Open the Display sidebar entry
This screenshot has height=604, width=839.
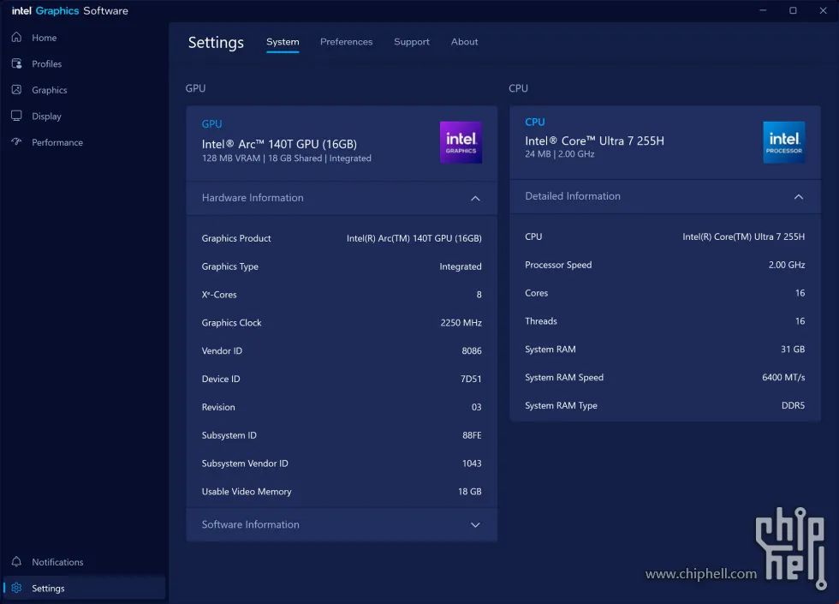46,117
